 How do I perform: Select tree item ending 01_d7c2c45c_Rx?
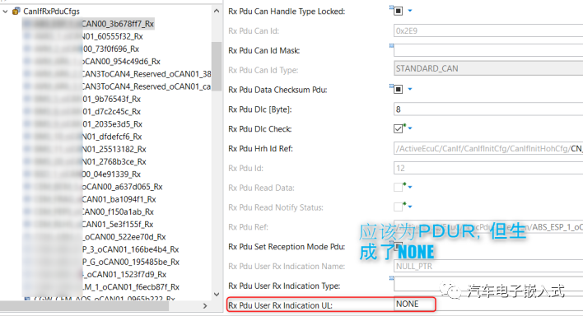82,112
